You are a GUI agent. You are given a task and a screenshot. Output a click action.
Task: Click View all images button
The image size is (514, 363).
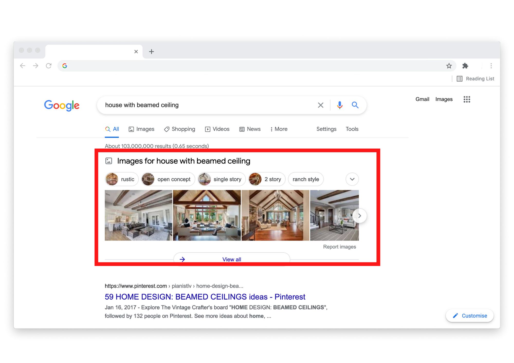(232, 259)
